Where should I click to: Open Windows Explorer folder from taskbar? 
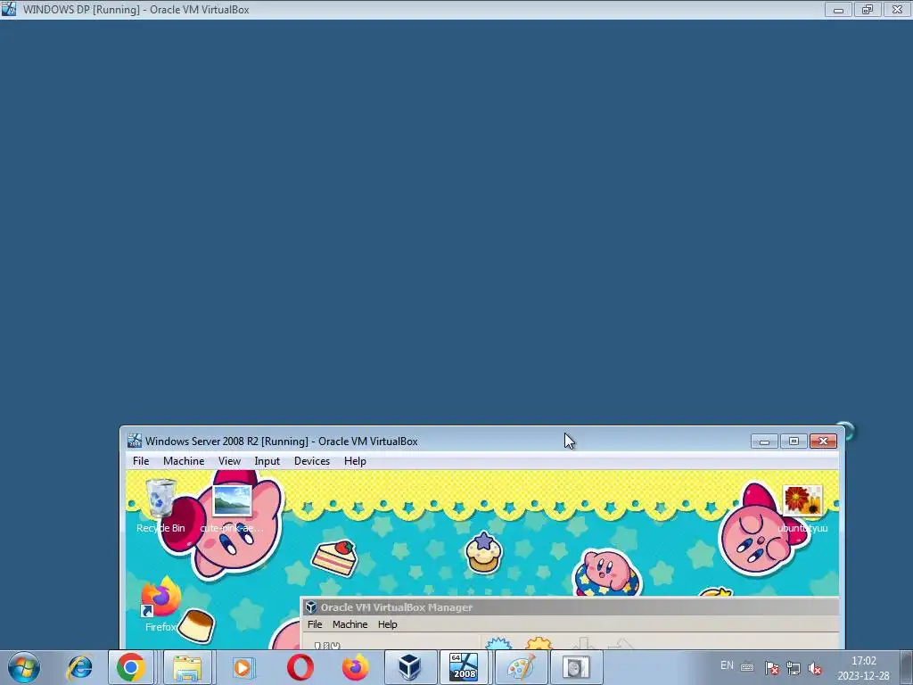click(187, 667)
